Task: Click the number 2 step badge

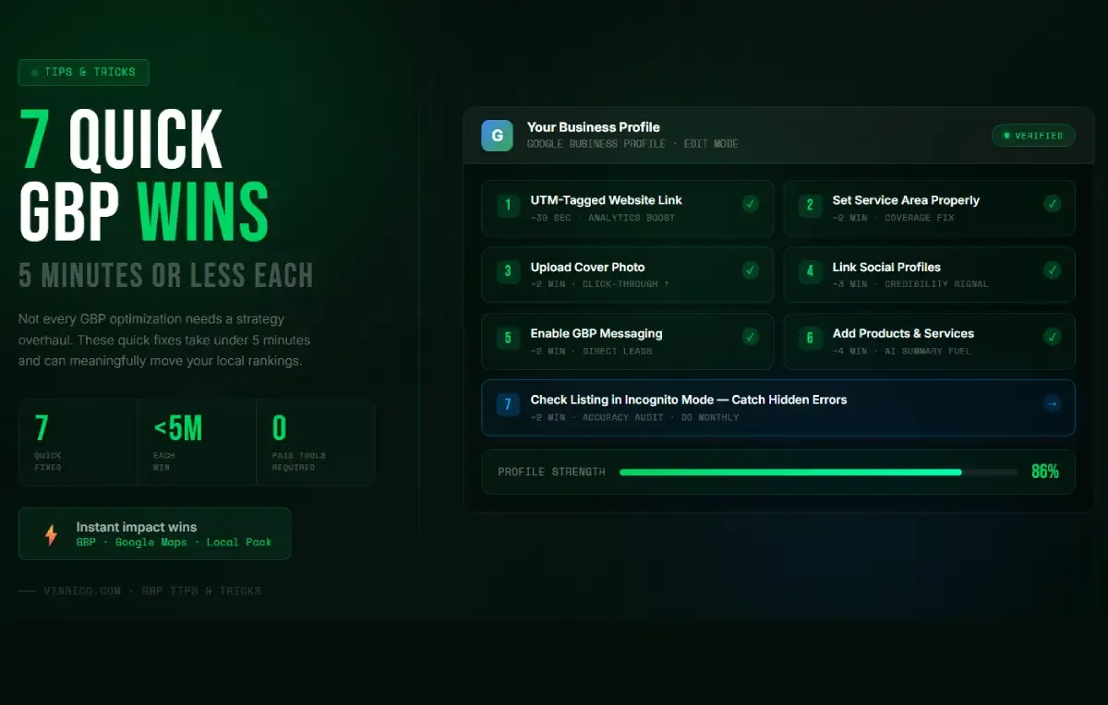Action: point(810,206)
